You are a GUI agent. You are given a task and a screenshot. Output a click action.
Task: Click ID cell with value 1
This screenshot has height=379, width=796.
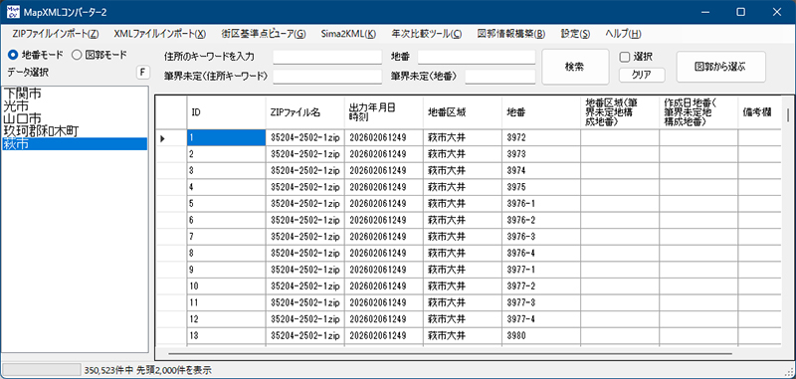[x=226, y=137]
